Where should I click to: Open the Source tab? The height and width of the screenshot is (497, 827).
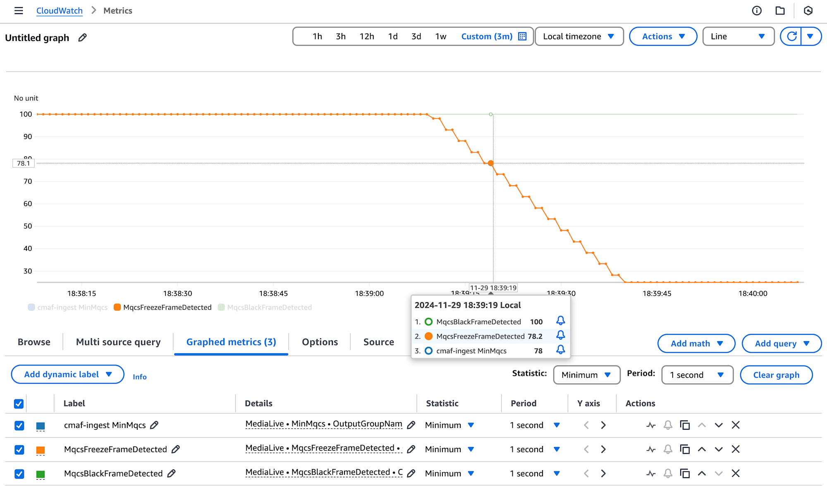378,342
